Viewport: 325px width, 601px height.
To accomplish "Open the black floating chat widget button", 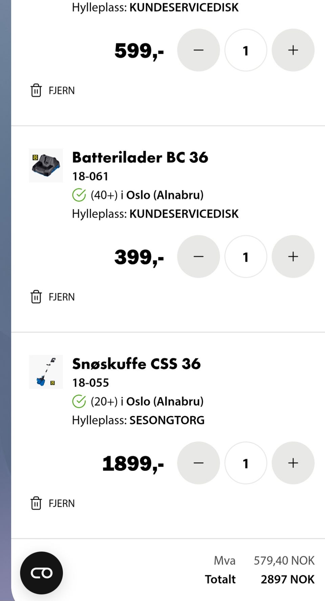I will coord(41,573).
